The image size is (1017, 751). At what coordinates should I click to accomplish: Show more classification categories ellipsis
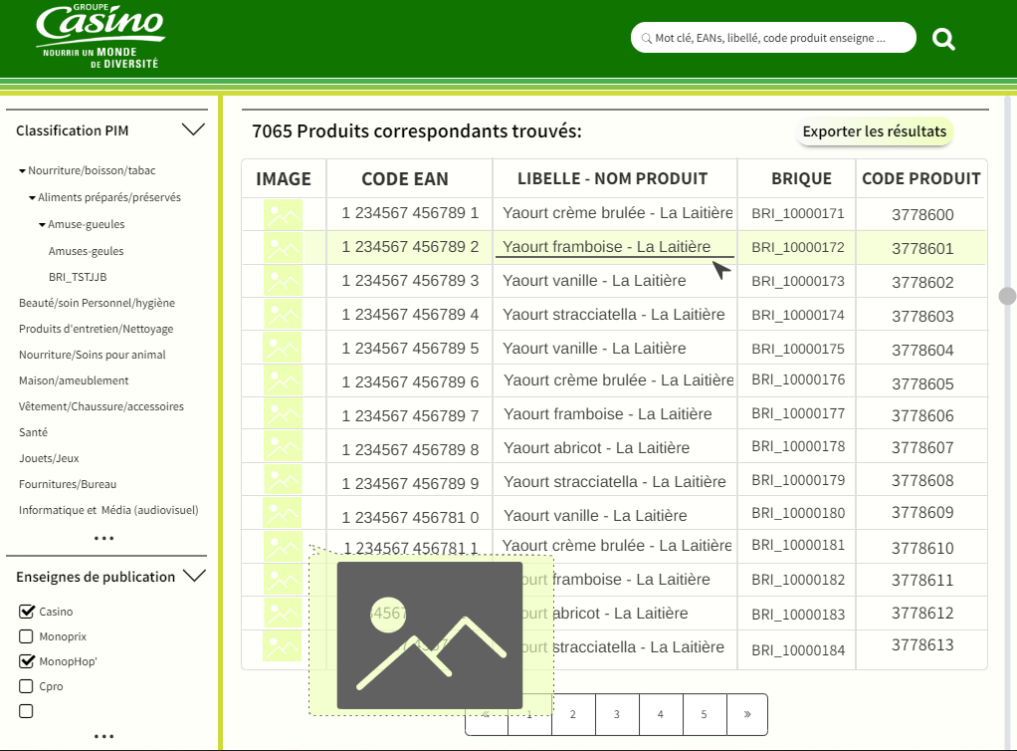(103, 538)
